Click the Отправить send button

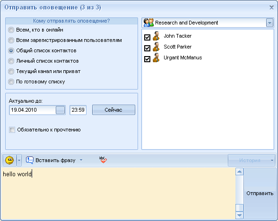tap(260, 194)
